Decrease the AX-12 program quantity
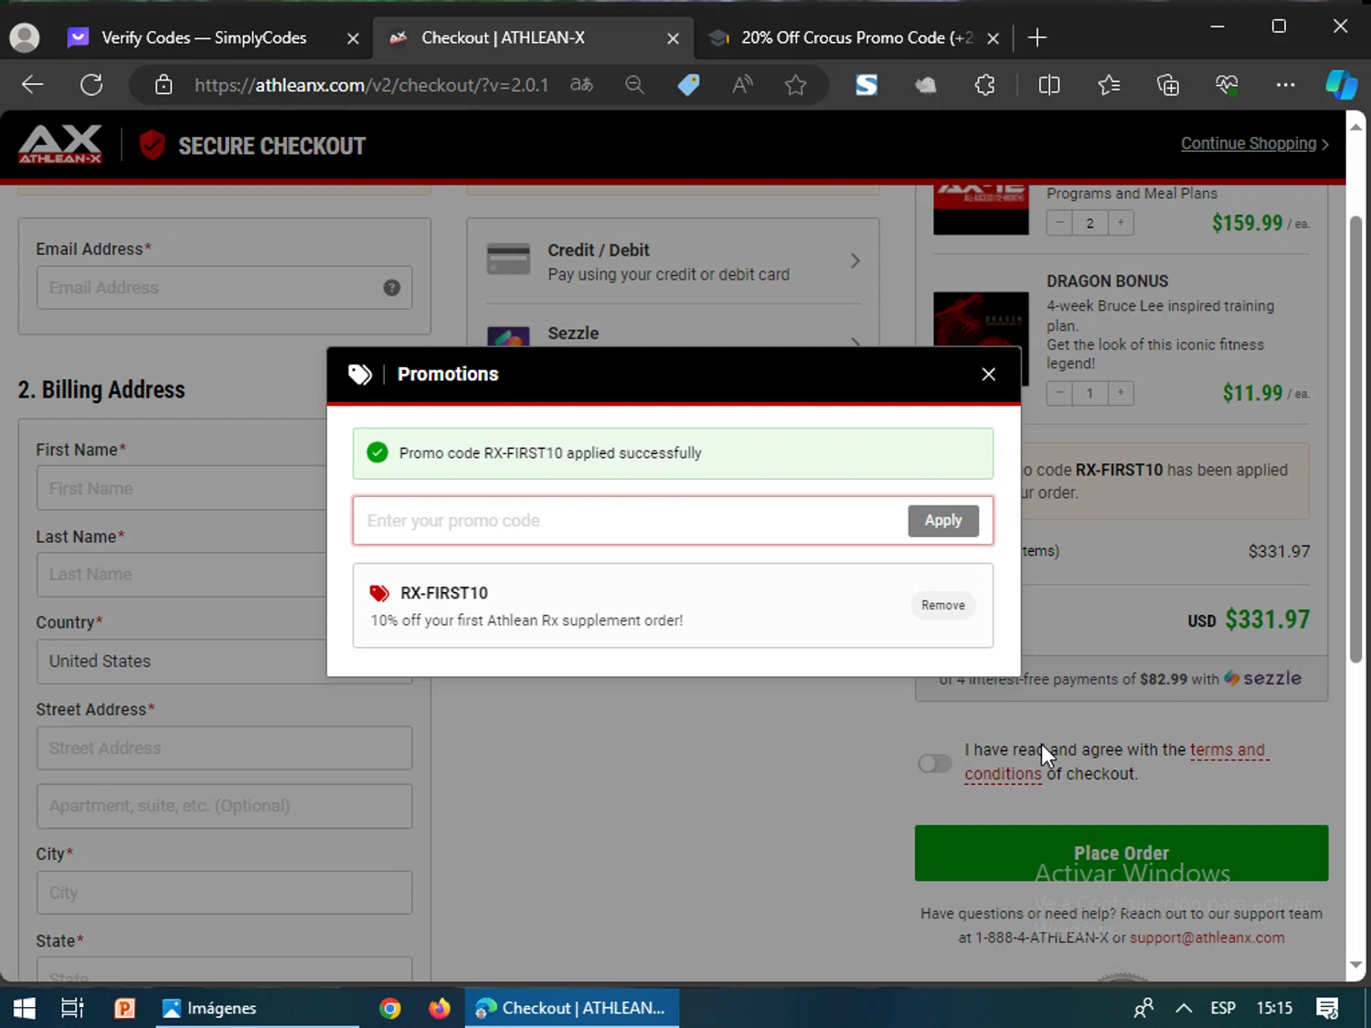The image size is (1371, 1028). pyautogui.click(x=1059, y=223)
